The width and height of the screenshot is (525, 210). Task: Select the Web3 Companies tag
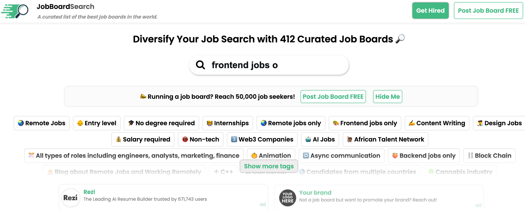click(262, 139)
